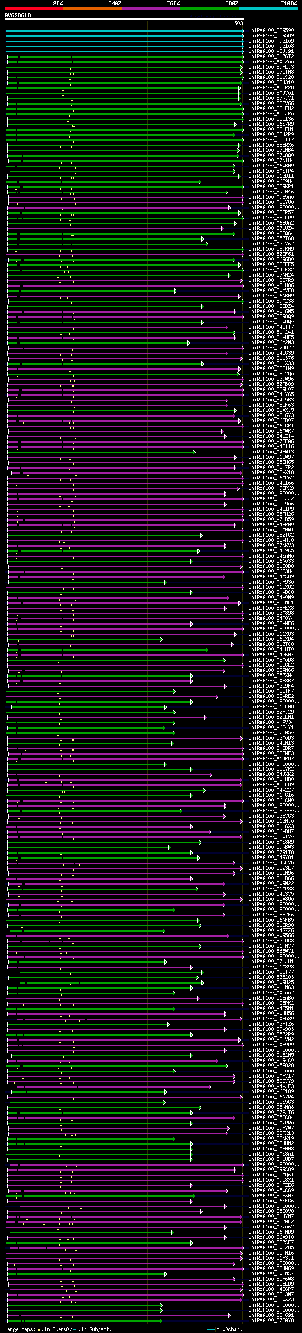The height and width of the screenshot is (1333, 302).
Task: Select hit label UniRef100_C8Q2Q0
Action: 271,374
